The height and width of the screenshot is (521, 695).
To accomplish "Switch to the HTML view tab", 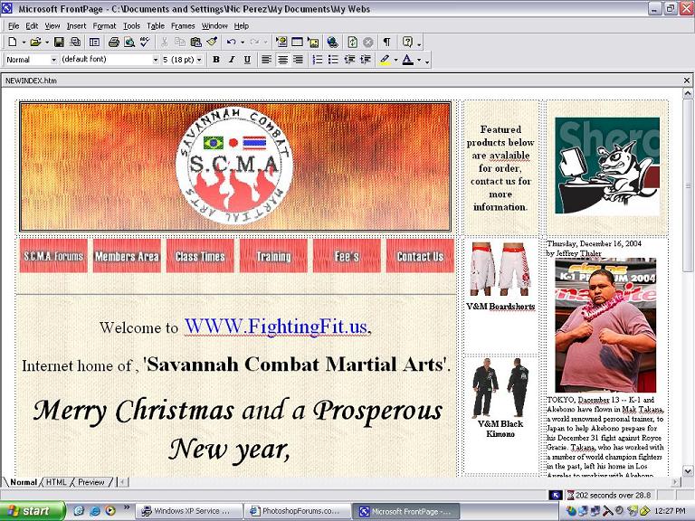I will (56, 483).
